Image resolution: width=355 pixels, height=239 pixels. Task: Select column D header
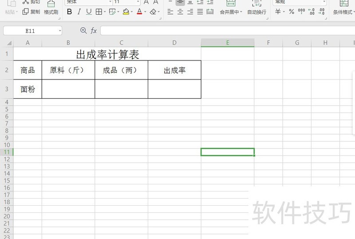click(x=174, y=43)
